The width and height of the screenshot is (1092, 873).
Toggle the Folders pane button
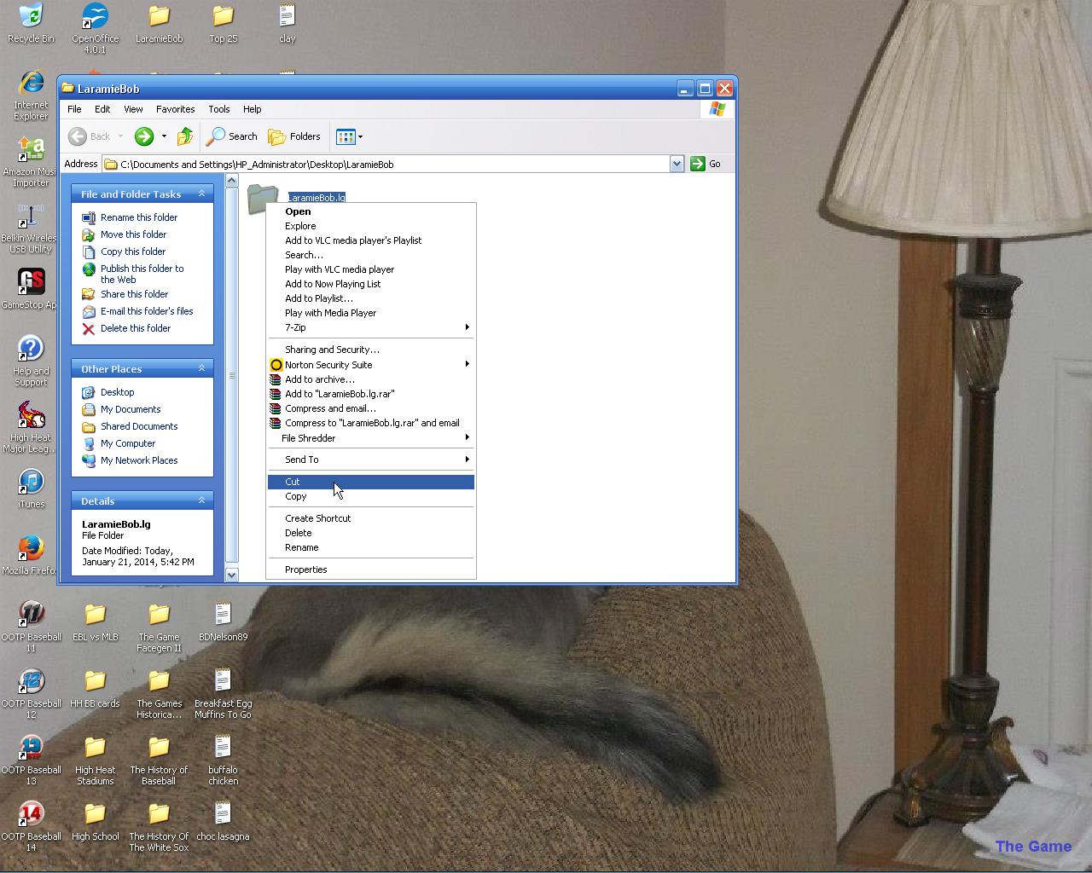(x=294, y=136)
